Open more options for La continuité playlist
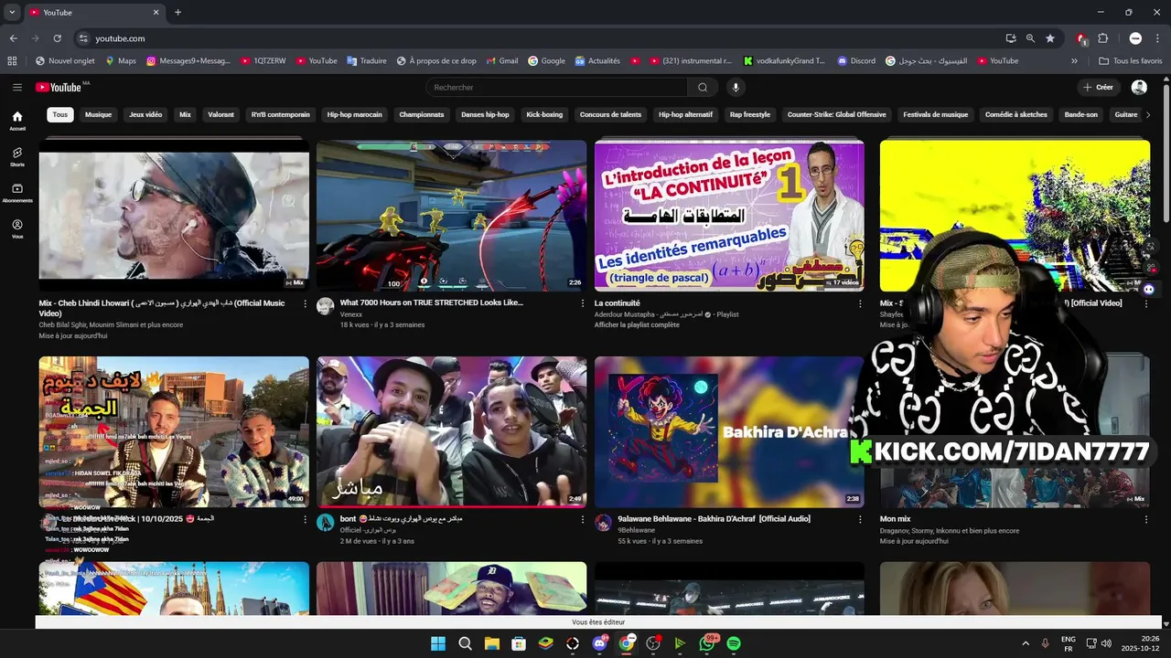This screenshot has width=1171, height=658. pyautogui.click(x=860, y=303)
